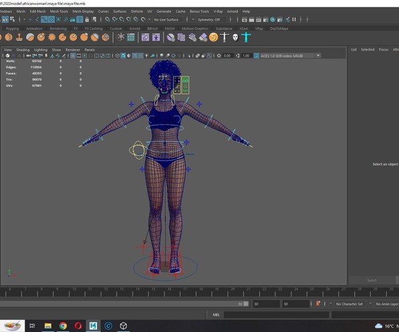Click the purple eraser shelf icon

point(203,38)
